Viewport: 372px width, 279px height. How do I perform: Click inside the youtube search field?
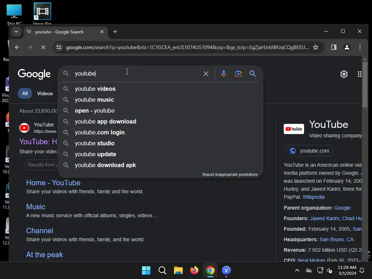pyautogui.click(x=137, y=73)
